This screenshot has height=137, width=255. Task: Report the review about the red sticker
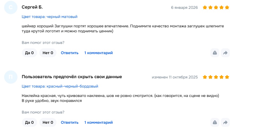[215, 122]
